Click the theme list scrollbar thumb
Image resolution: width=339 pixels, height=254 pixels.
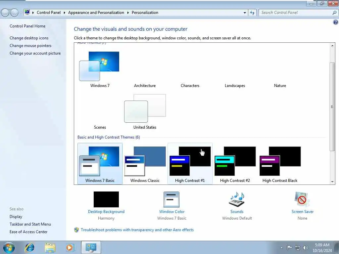point(332,107)
